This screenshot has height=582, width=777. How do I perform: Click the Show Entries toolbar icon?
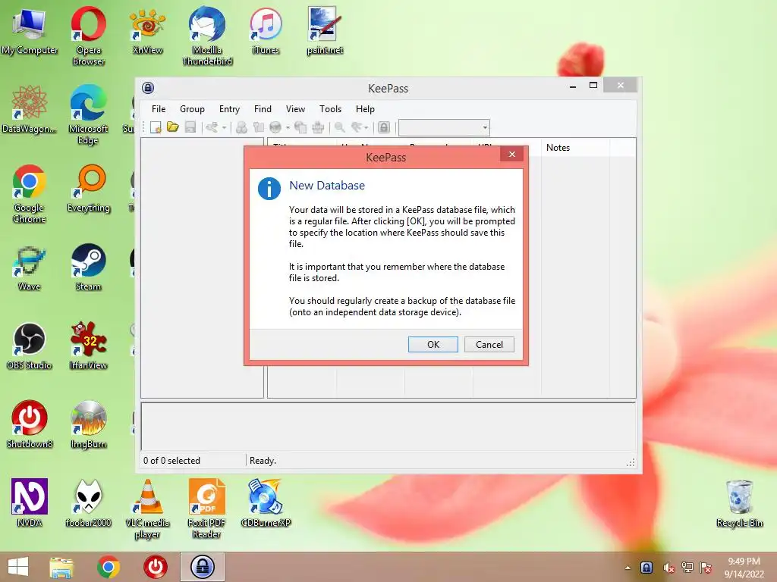point(357,127)
